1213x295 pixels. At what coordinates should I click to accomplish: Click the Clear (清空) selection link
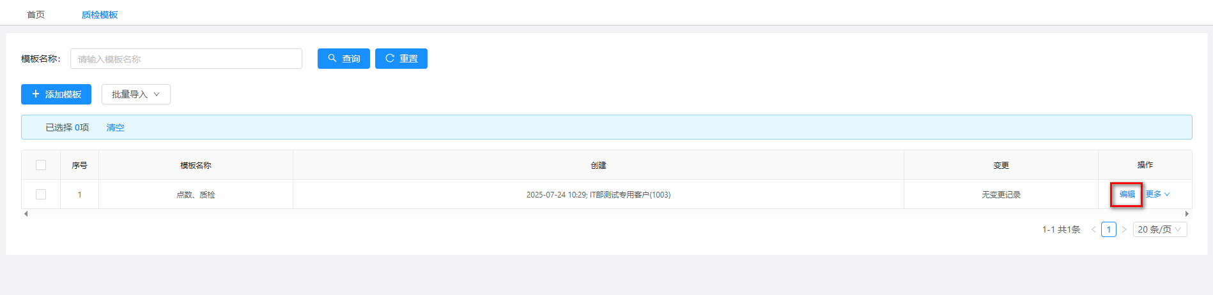pos(115,127)
